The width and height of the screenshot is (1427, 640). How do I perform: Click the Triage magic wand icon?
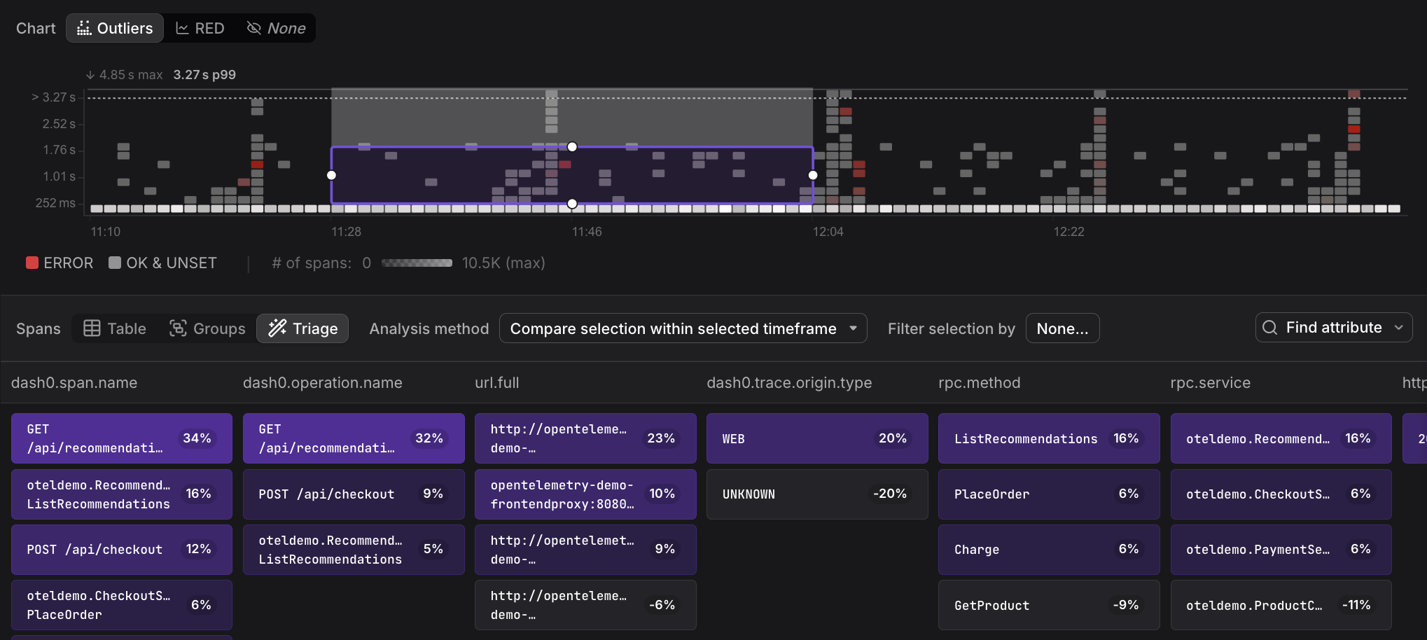[277, 328]
